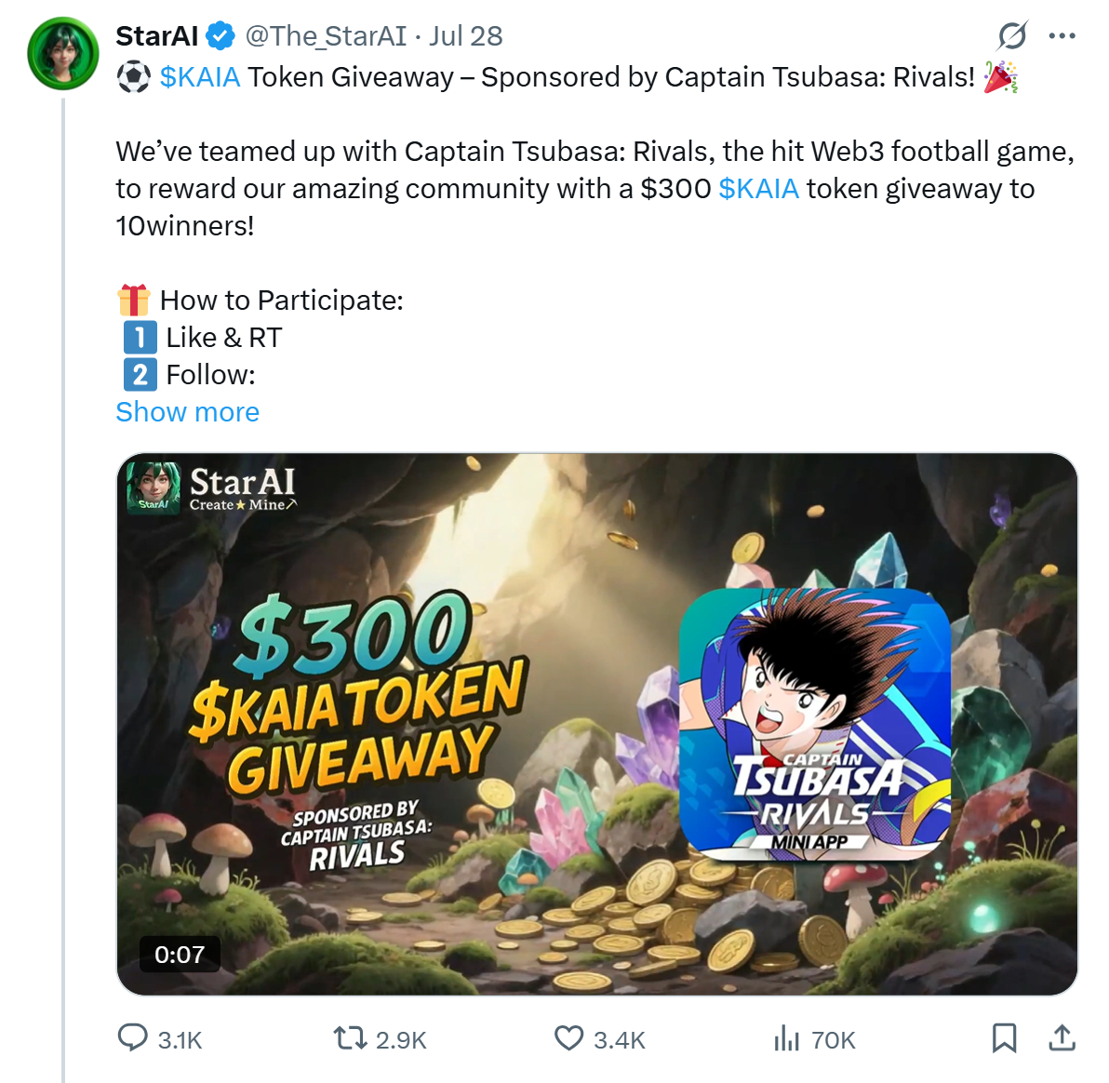
Task: Click the blue verified badge
Action: (220, 36)
